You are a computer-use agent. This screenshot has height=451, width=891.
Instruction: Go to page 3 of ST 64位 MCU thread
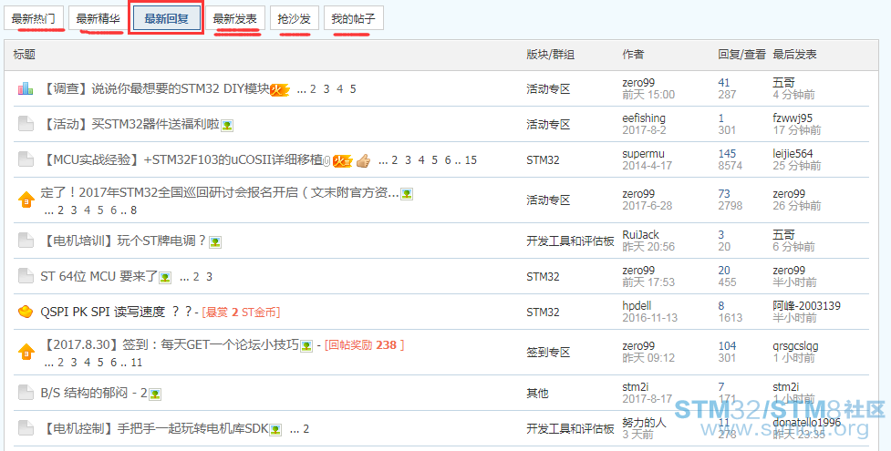[209, 277]
